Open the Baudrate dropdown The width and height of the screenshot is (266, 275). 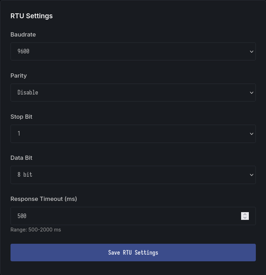(x=133, y=51)
